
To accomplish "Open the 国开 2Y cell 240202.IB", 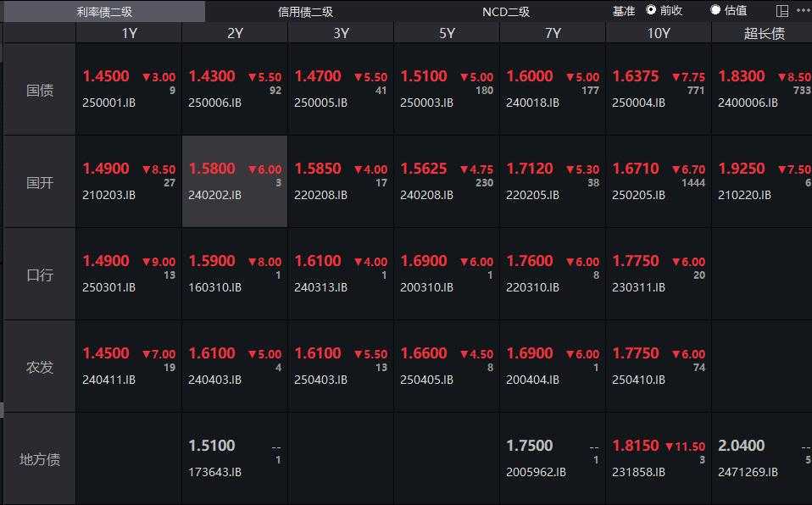I will (235, 182).
